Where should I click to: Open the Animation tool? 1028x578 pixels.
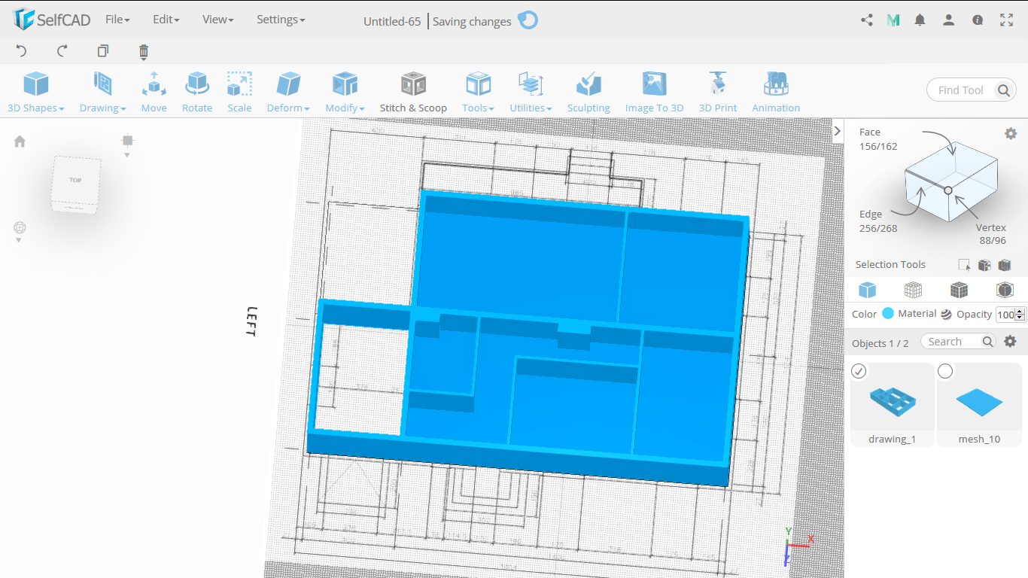point(776,92)
